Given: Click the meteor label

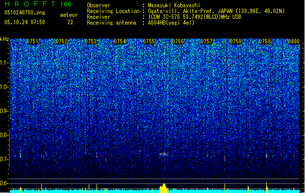Looking at the screenshot, I should coord(69,15).
